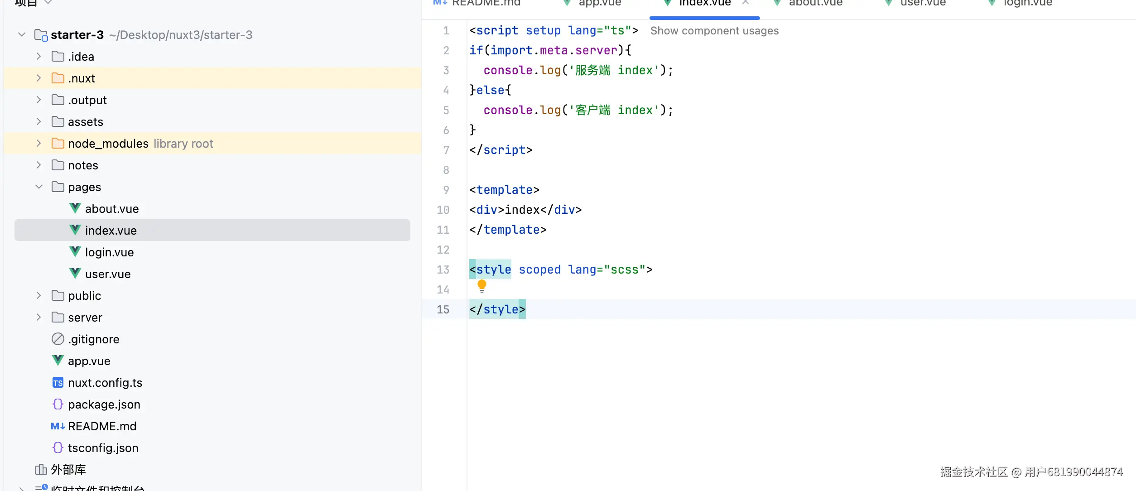Expand the server folder
1136x491 pixels.
click(x=39, y=317)
